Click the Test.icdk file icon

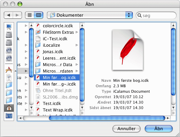(x=38, y=104)
